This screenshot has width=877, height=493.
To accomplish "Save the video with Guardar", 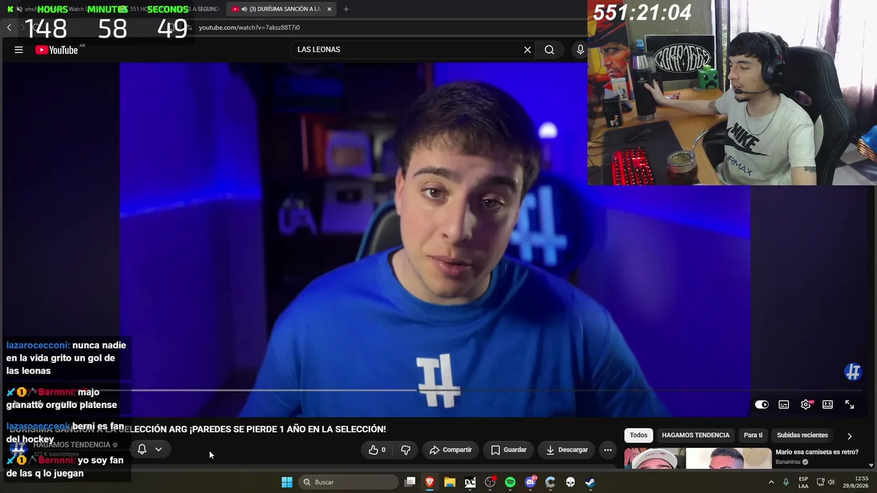I will [x=509, y=450].
